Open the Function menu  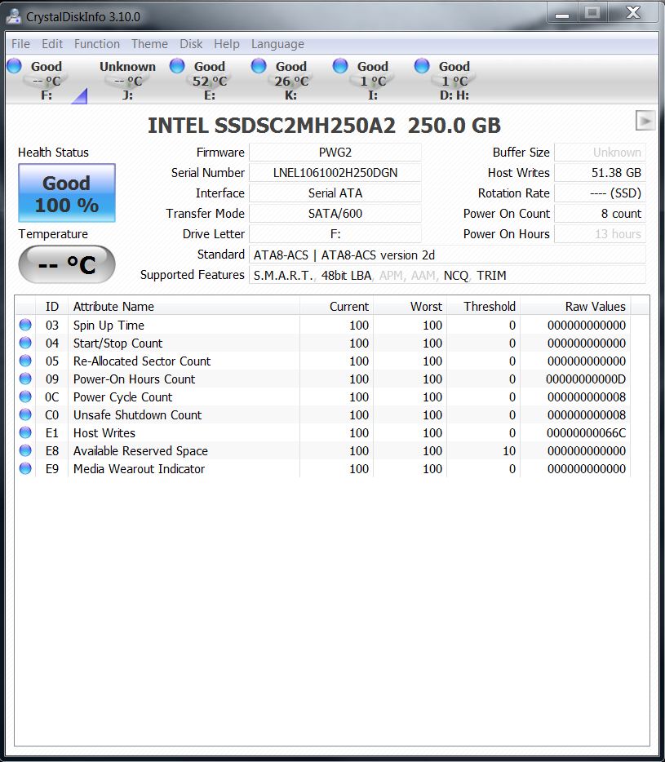[x=96, y=44]
